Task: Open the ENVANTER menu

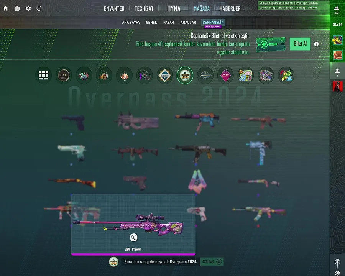Action: point(114,8)
